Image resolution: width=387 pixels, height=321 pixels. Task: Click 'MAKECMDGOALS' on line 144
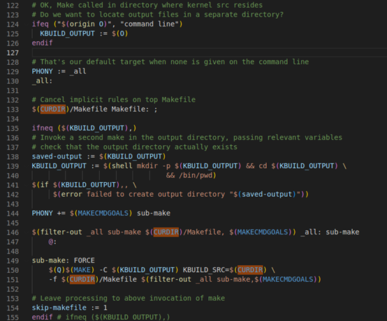[103, 213]
